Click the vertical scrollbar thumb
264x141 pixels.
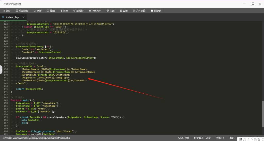[263, 113]
